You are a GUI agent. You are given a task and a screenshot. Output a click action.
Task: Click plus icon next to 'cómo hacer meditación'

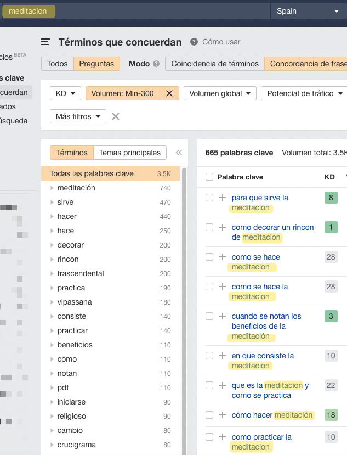pyautogui.click(x=223, y=415)
